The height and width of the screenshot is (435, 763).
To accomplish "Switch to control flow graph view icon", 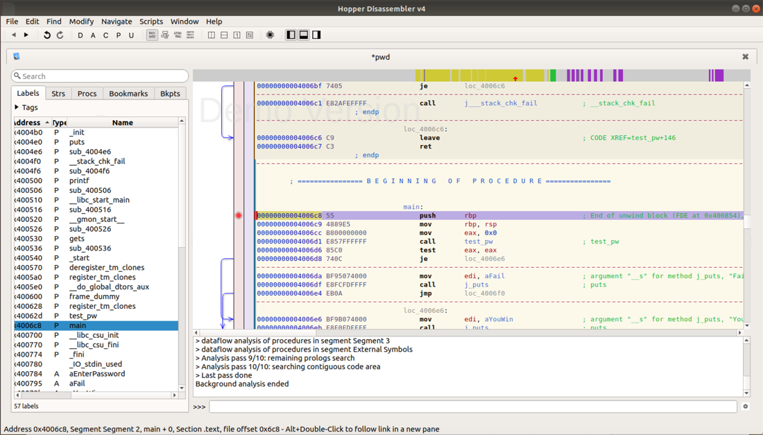I will coord(165,35).
